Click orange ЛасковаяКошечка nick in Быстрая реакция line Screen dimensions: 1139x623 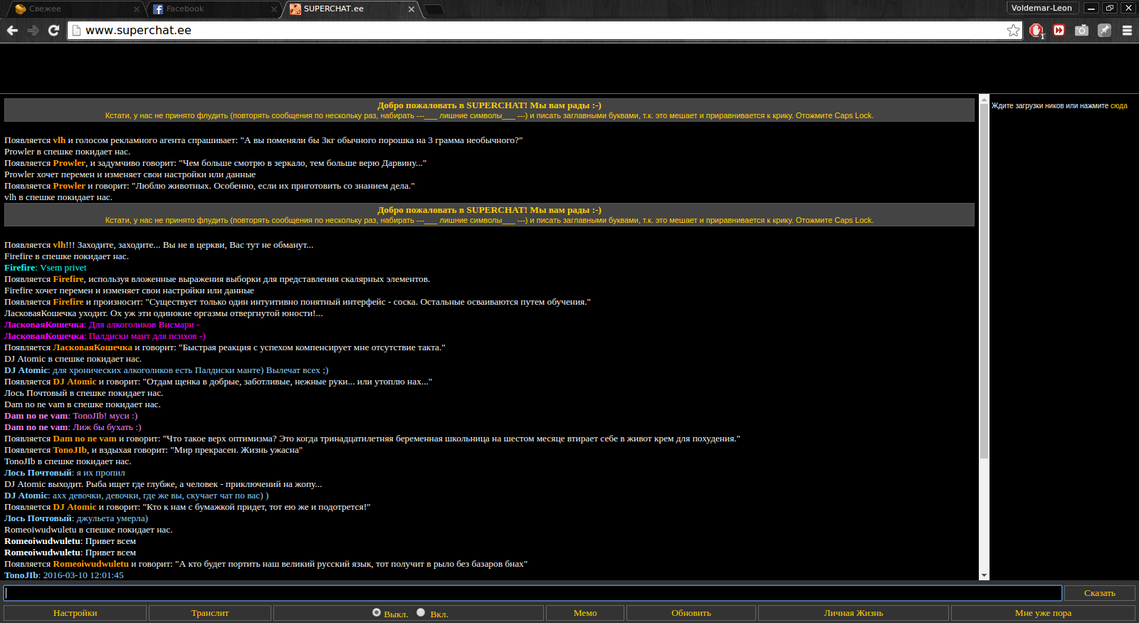click(93, 347)
